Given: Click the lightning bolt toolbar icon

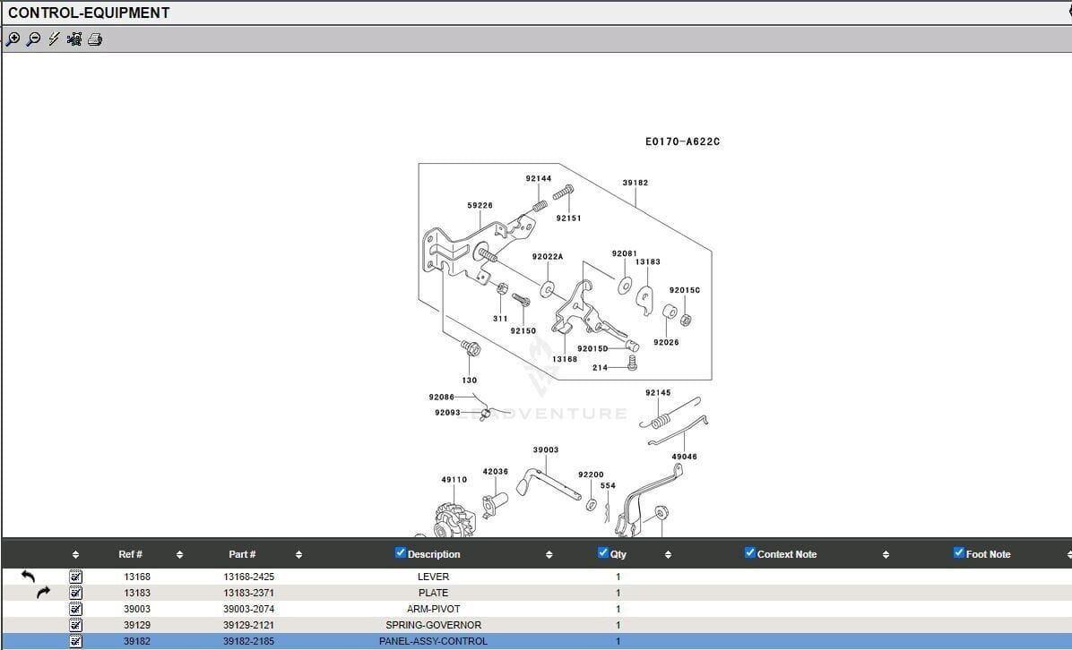Looking at the screenshot, I should point(54,39).
